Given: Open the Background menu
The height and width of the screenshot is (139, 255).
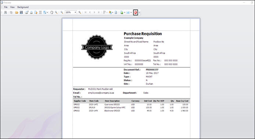Looking at the screenshot, I should click(23, 7).
